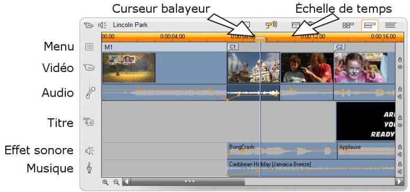This screenshot has width=410, height=192.
Task: Select the autumn park menu thumbnail
Action: coord(129,68)
